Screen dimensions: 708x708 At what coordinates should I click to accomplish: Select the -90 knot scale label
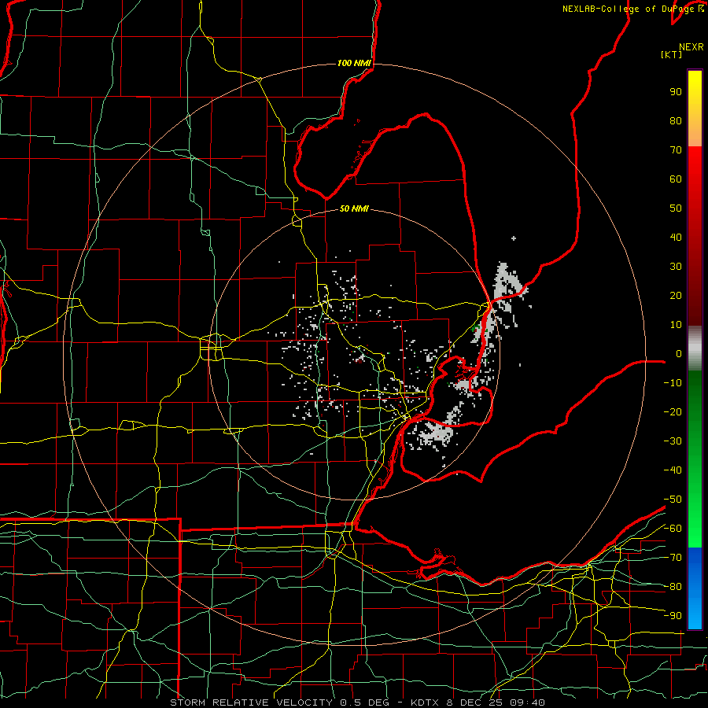click(673, 616)
